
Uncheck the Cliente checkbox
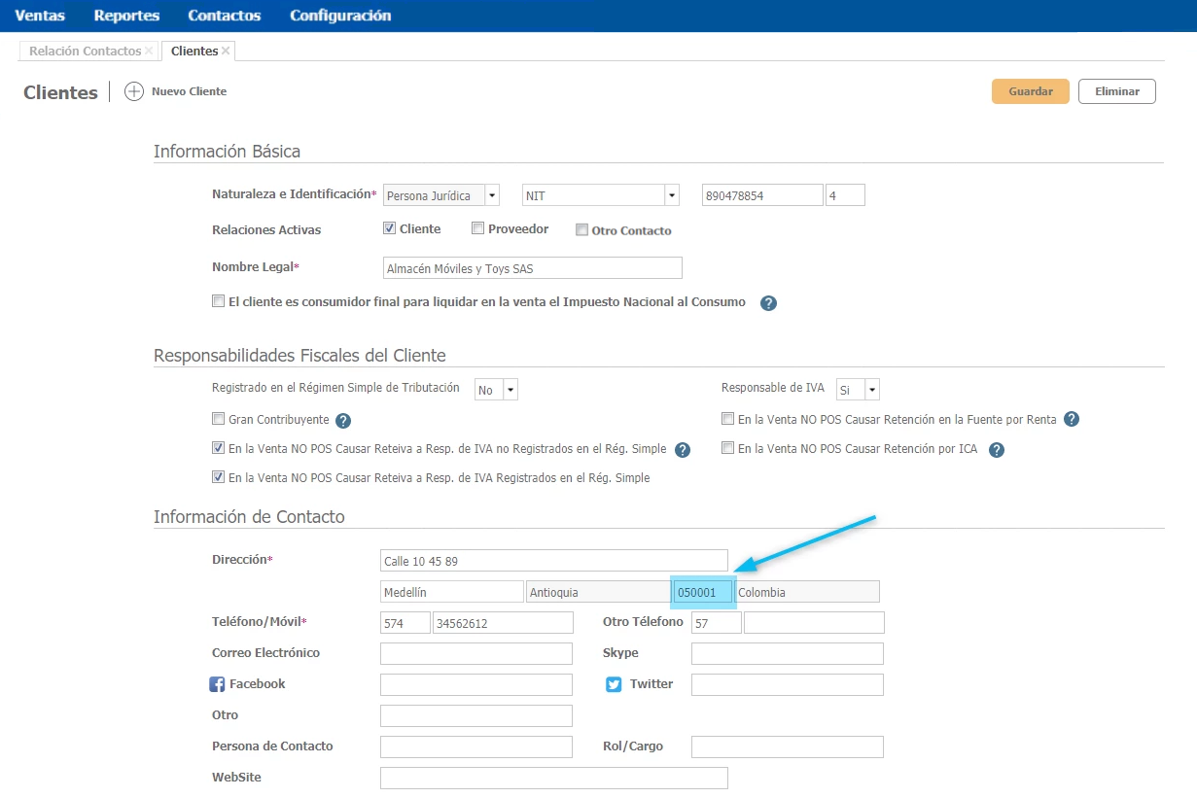coord(389,229)
